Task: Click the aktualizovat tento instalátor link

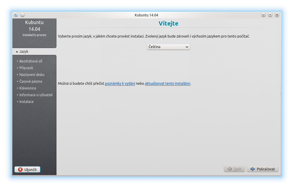Action: point(168,84)
